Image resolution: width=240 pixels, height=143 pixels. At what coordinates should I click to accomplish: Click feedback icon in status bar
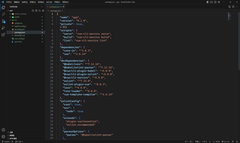pos(233,142)
